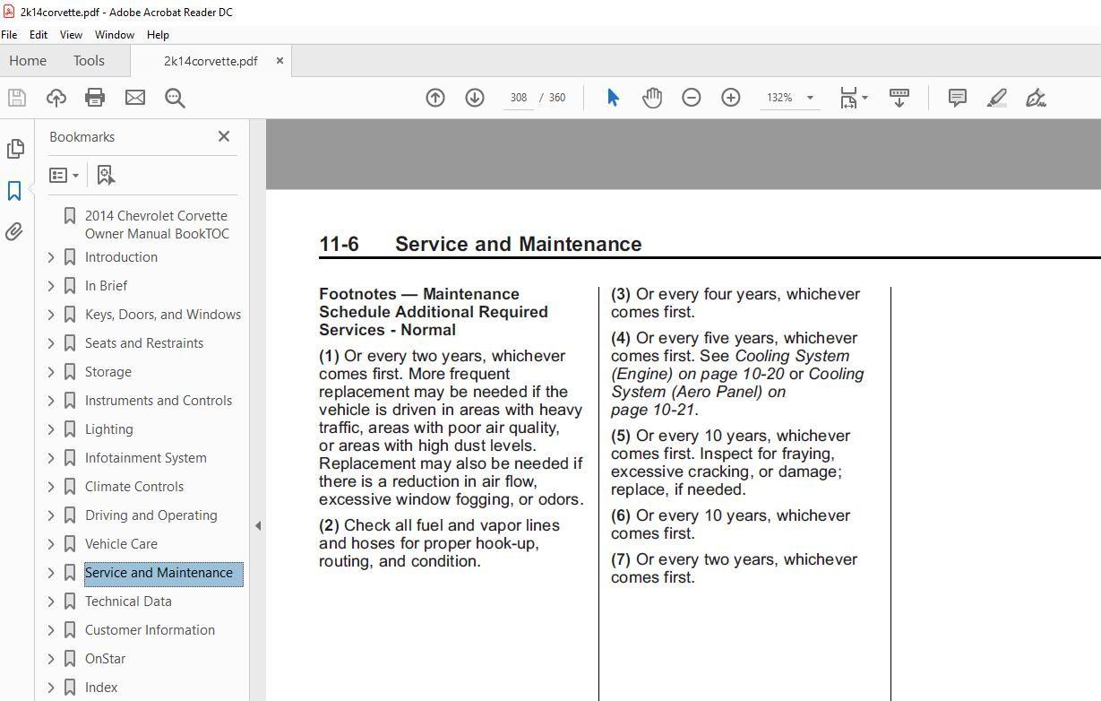Add a sticky note comment
1101x701 pixels.
click(x=957, y=98)
